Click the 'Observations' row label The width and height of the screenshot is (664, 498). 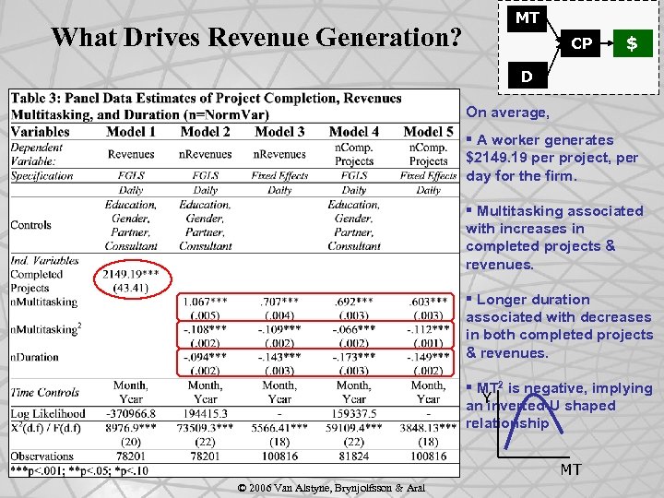(x=41, y=456)
